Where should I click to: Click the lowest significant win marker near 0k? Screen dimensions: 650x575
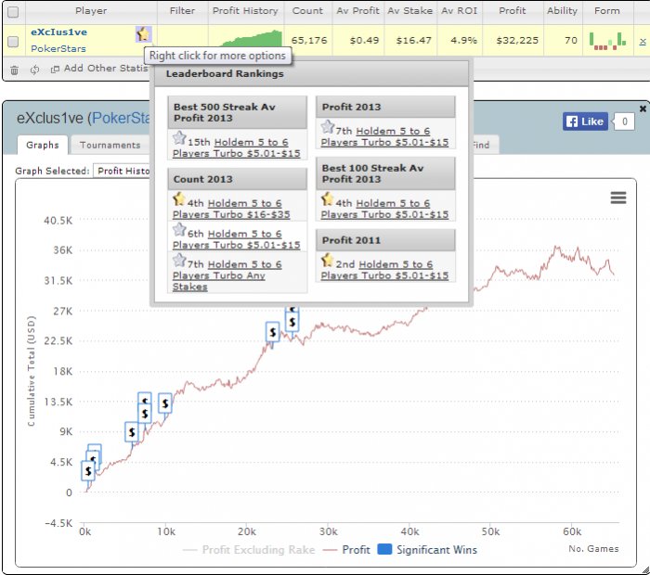pos(88,471)
